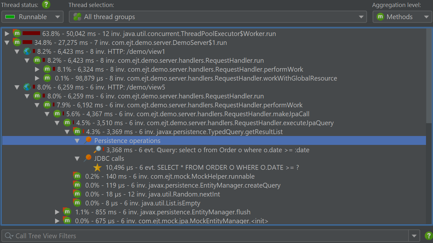Click the pin icon of Persistence operations
Viewport: 433px width, 243px height.
pos(88,140)
